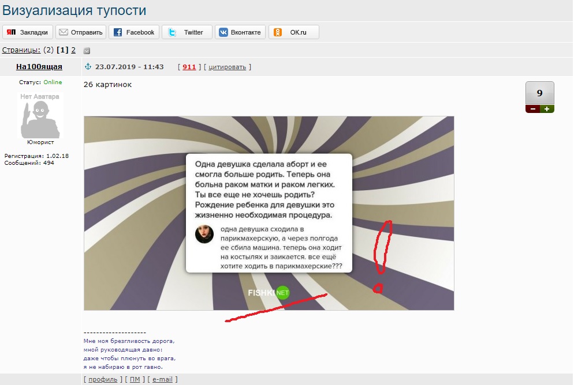Open the 911 report link
This screenshot has height=385, width=574.
pyautogui.click(x=189, y=67)
